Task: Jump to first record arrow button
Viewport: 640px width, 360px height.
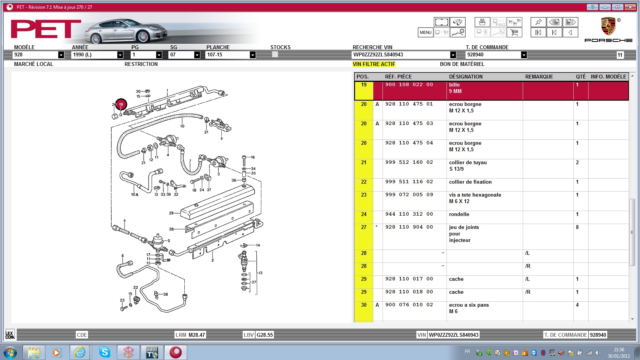Action: [538, 32]
